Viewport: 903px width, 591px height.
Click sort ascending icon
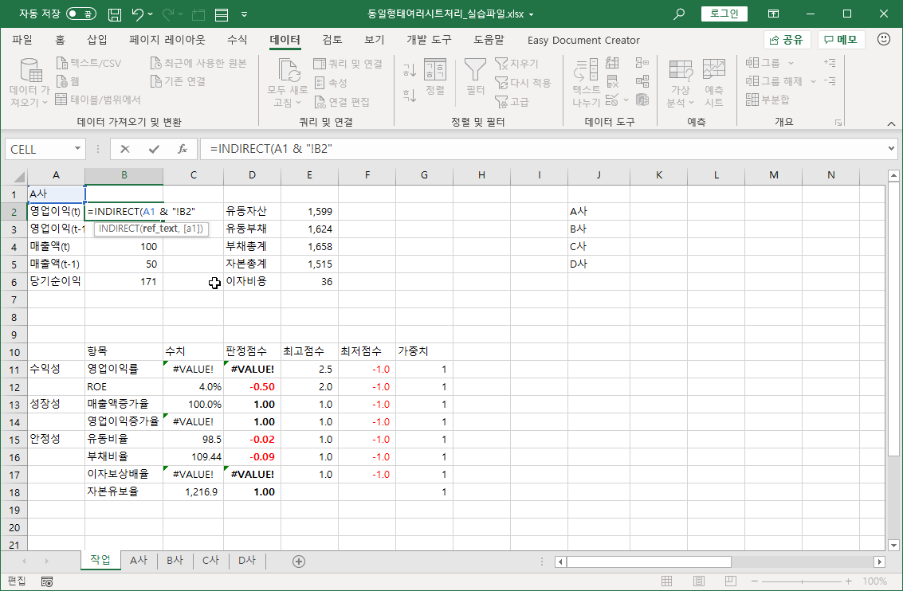coord(410,70)
